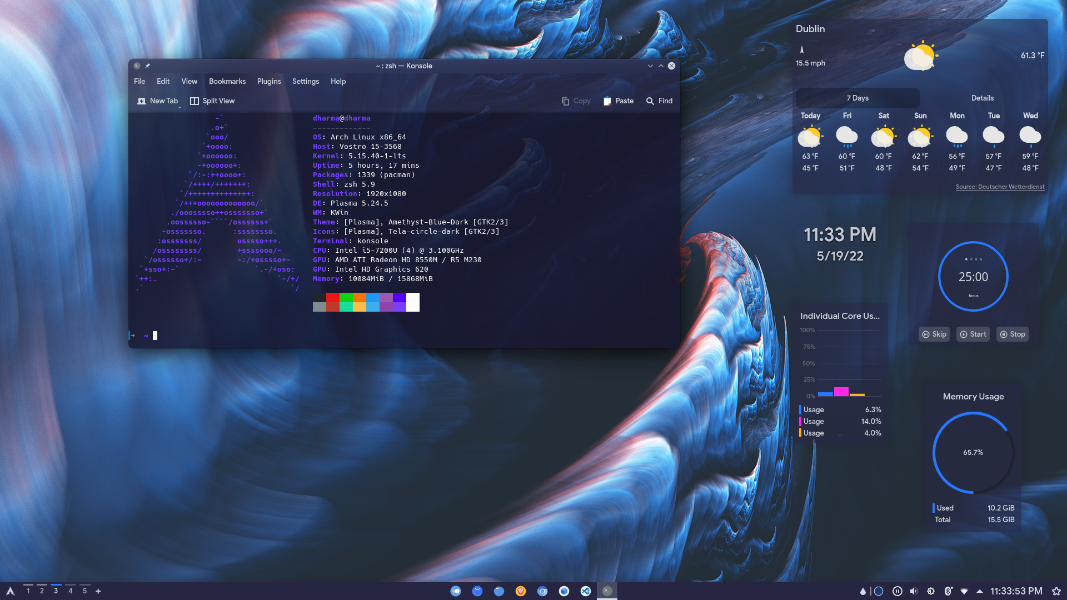Open Bluetooth settings in system tray

click(x=948, y=591)
